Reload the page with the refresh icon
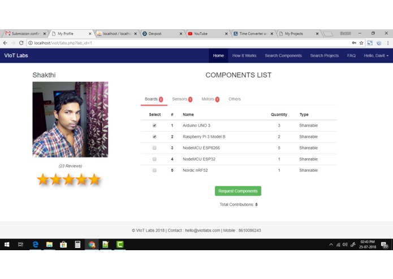The width and height of the screenshot is (393, 279). [21, 43]
